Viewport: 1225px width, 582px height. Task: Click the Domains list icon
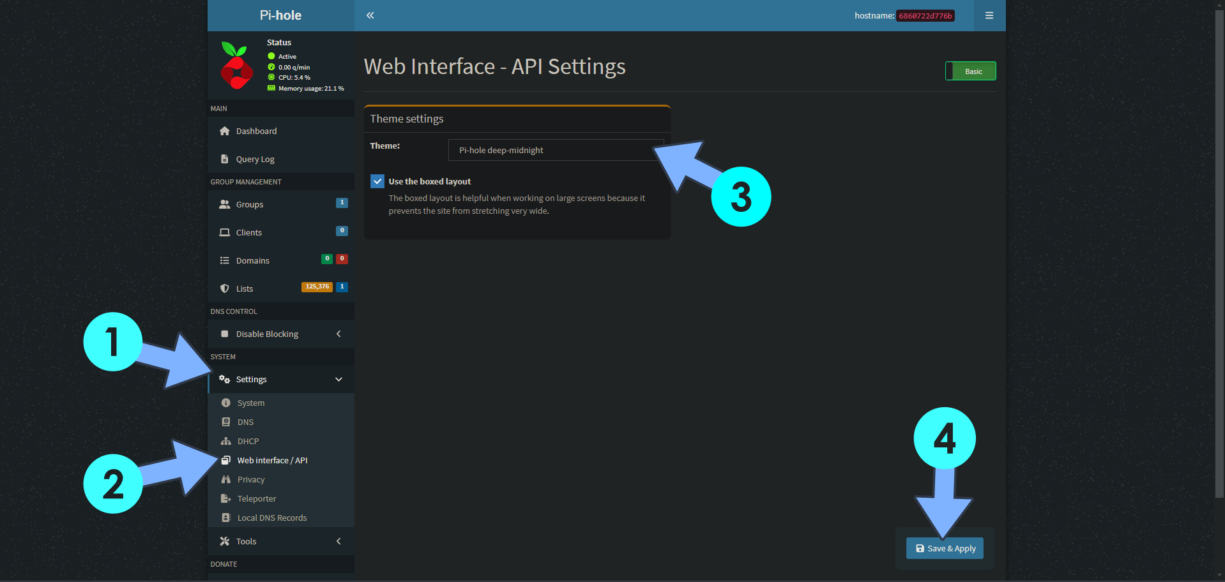coord(225,260)
